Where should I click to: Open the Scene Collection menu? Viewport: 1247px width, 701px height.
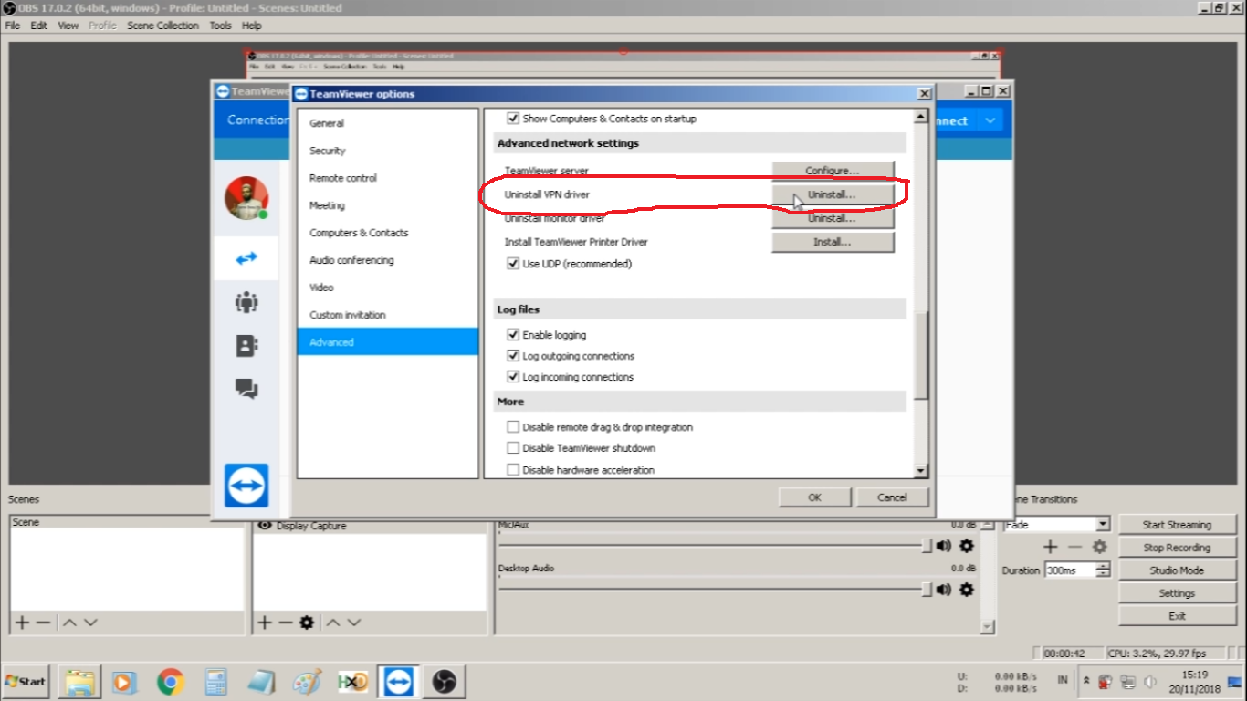click(163, 26)
